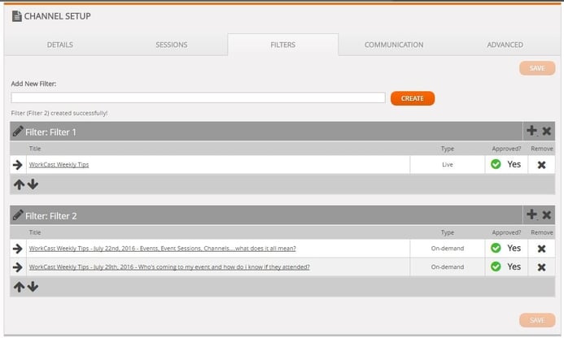Viewport: 564px width, 338px height.
Task: Open the July 29th 2016 Weekly Tips link
Action: click(x=169, y=266)
